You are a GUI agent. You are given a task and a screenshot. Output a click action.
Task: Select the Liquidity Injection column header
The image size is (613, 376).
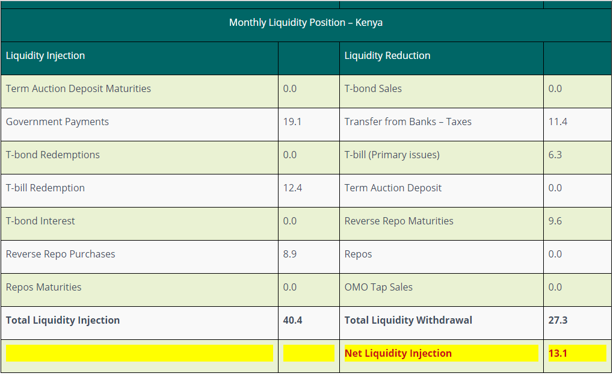pos(46,56)
